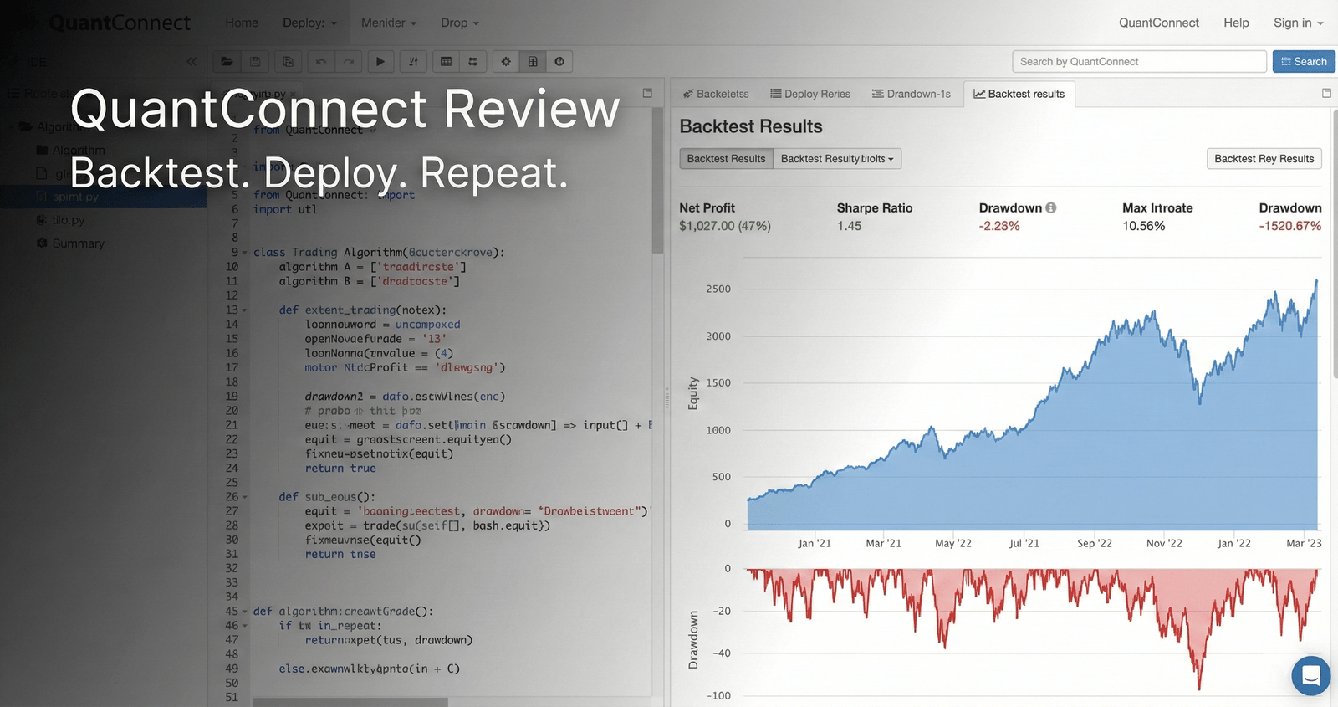Viewport: 1338px width, 707px height.
Task: Collapse class Trading Algorithm fold arrow
Action: click(244, 253)
